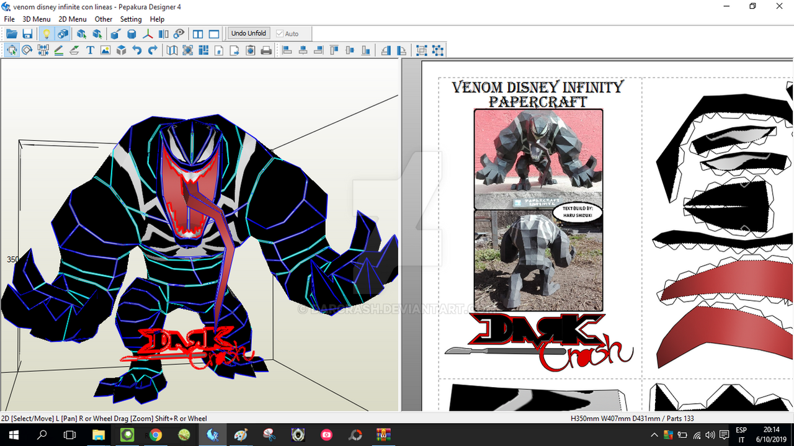This screenshot has height=446, width=794.
Task: Undo the last action with blue arrow
Action: coord(137,50)
